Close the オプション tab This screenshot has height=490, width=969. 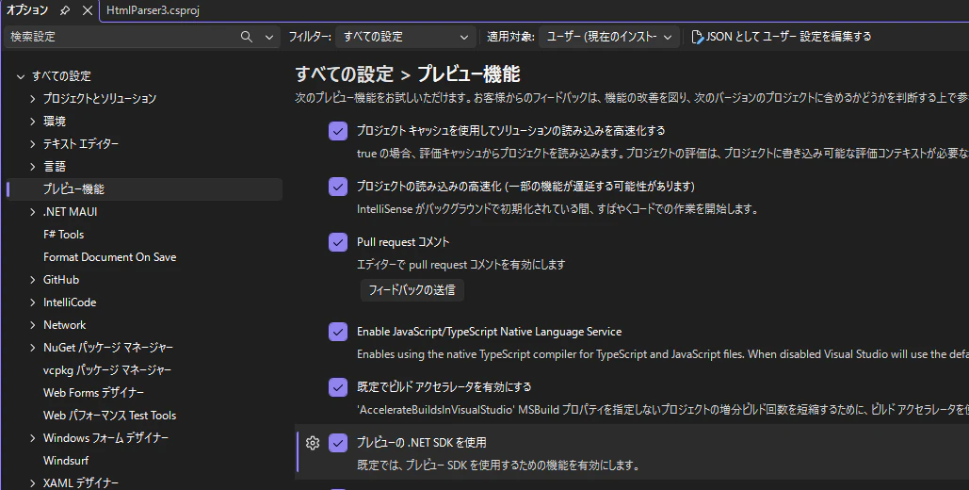pyautogui.click(x=88, y=10)
